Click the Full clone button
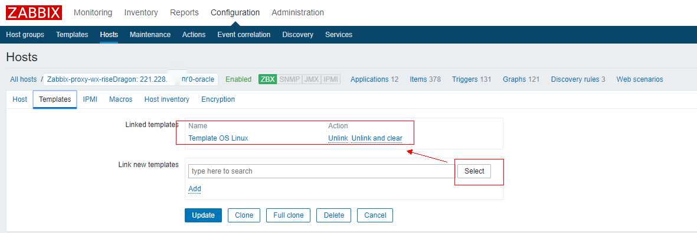 (289, 215)
